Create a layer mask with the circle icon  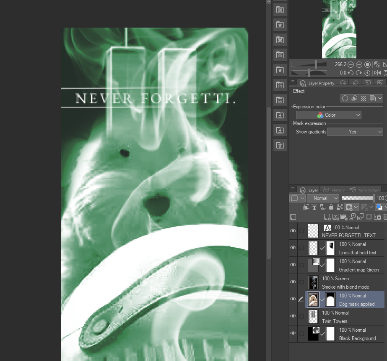coord(369,217)
